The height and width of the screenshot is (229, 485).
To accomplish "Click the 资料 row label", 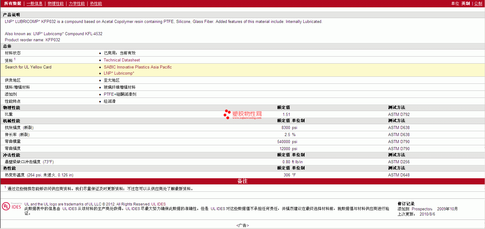I will pos(9,60).
